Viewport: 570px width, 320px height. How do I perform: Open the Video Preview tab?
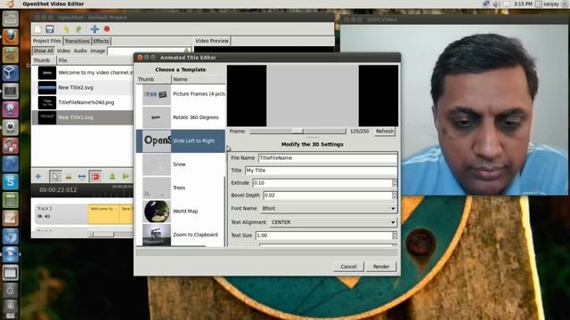point(212,41)
